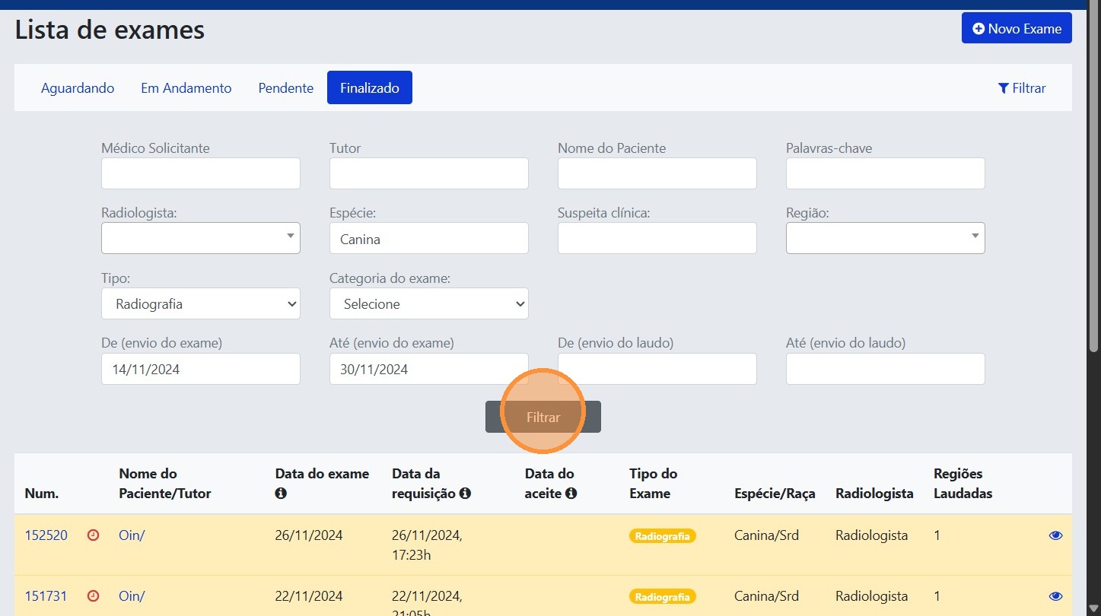Click red clock icon for exam 151731
Screen dimensions: 1101x616
coord(94,596)
